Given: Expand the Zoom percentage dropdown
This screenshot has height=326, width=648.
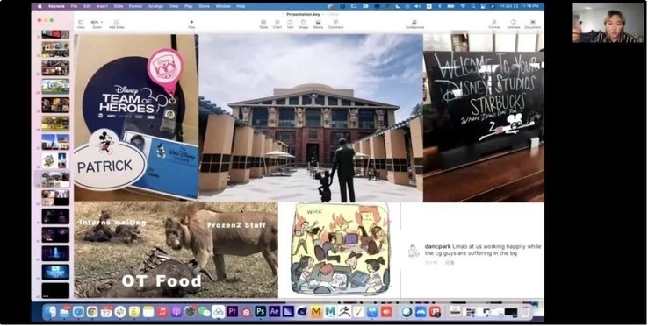Looking at the screenshot, I should click(97, 24).
